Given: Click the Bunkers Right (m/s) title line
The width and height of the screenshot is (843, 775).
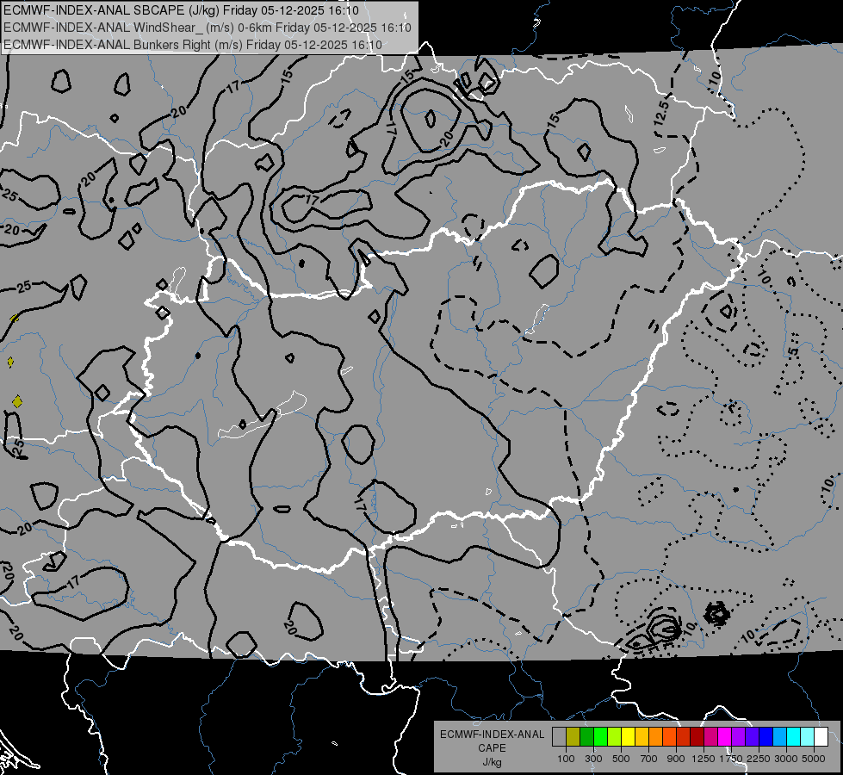Looking at the screenshot, I should (x=193, y=45).
